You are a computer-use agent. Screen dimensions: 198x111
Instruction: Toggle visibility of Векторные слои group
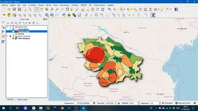tap(10, 27)
